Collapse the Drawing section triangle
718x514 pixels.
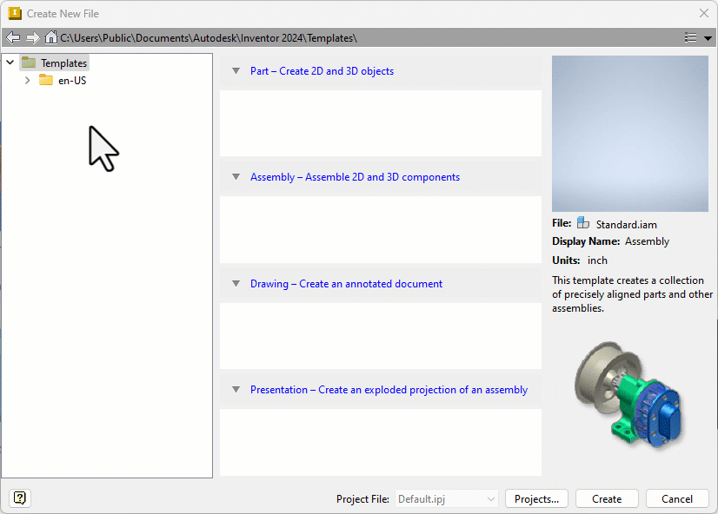pyautogui.click(x=236, y=284)
